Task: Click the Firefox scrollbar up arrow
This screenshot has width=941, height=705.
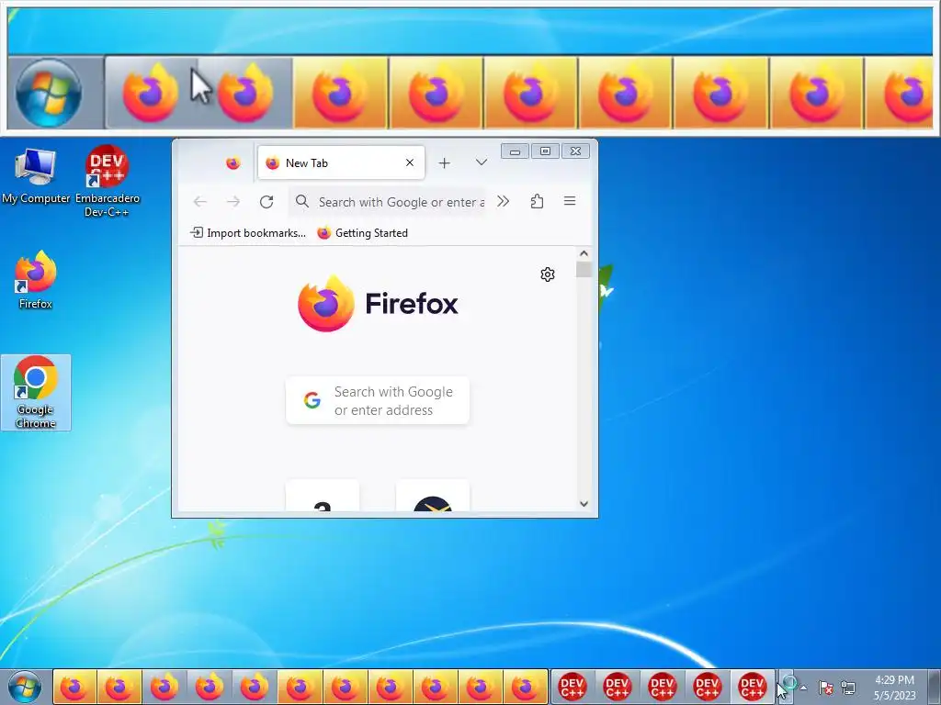Action: coord(584,253)
